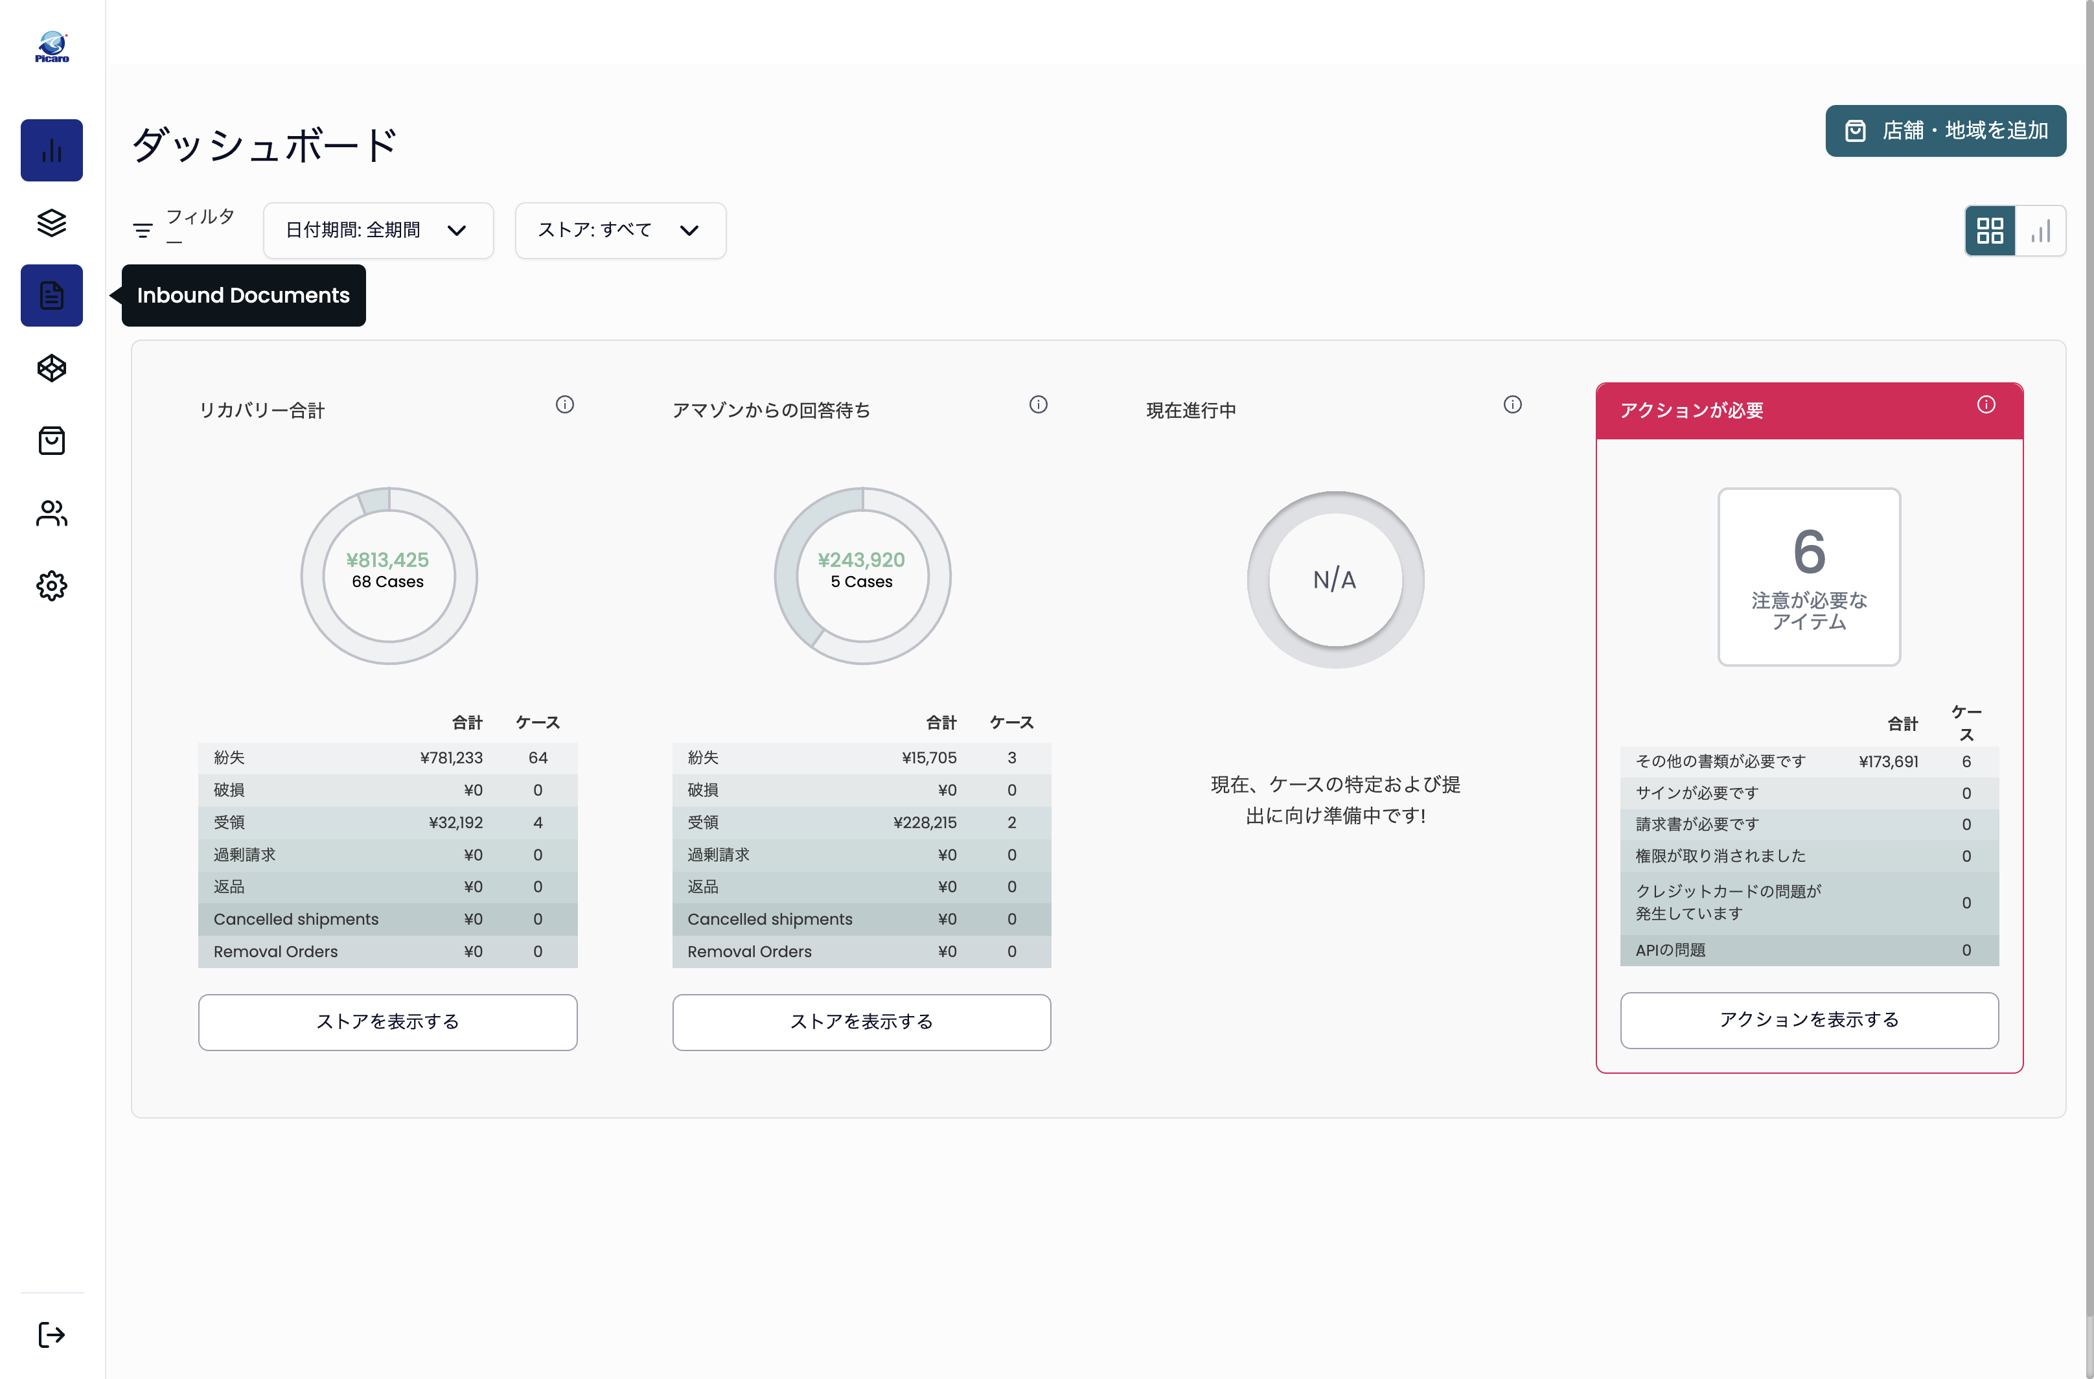This screenshot has height=1379, width=2094.
Task: Click the ¥173,691 action total value
Action: click(1888, 762)
